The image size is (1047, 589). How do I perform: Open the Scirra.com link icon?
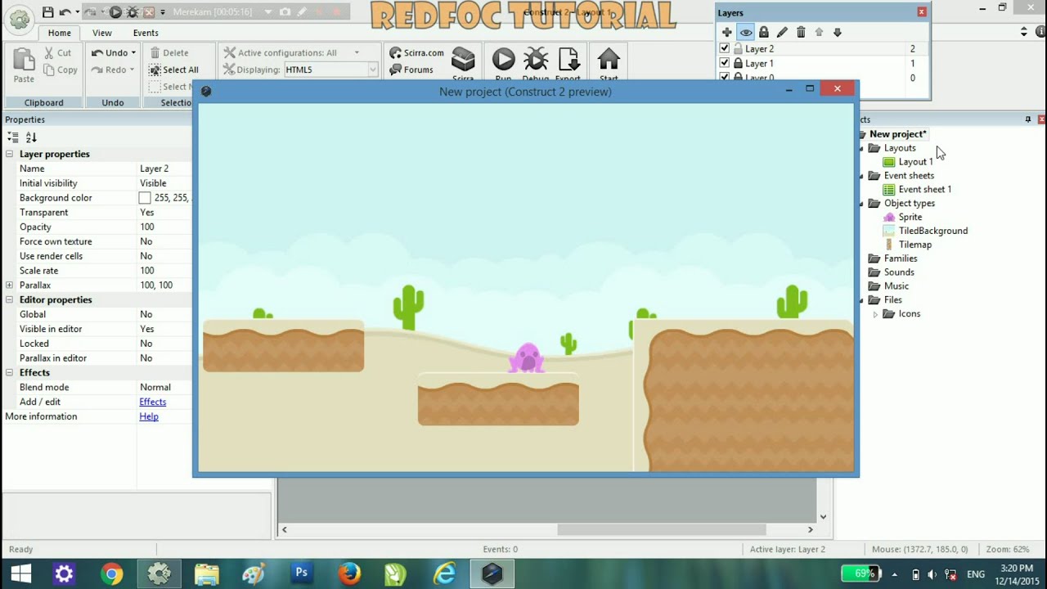[395, 52]
